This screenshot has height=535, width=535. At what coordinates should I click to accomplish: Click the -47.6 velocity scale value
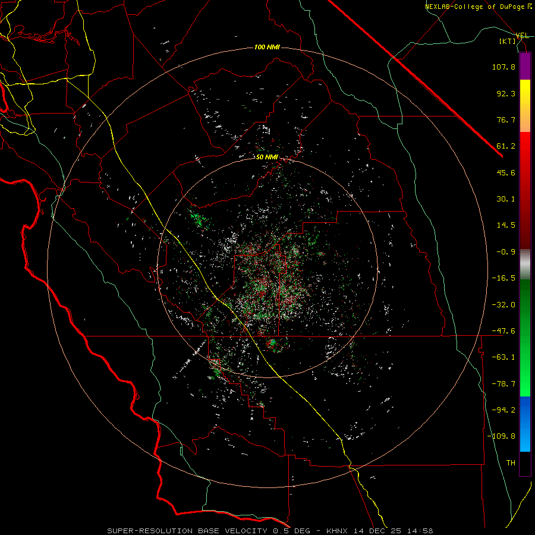503,331
